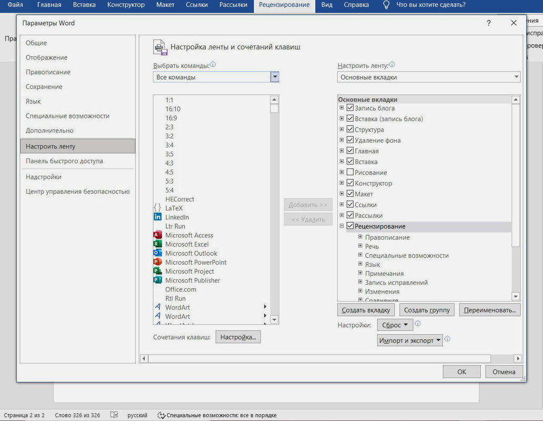Click the LinkedIn icon in commands list
543x421 pixels.
tap(157, 217)
